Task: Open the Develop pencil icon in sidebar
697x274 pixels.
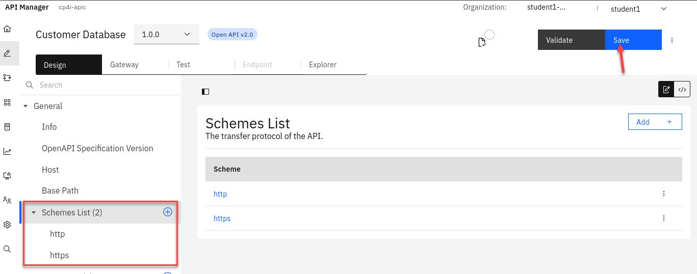Action: [7, 53]
